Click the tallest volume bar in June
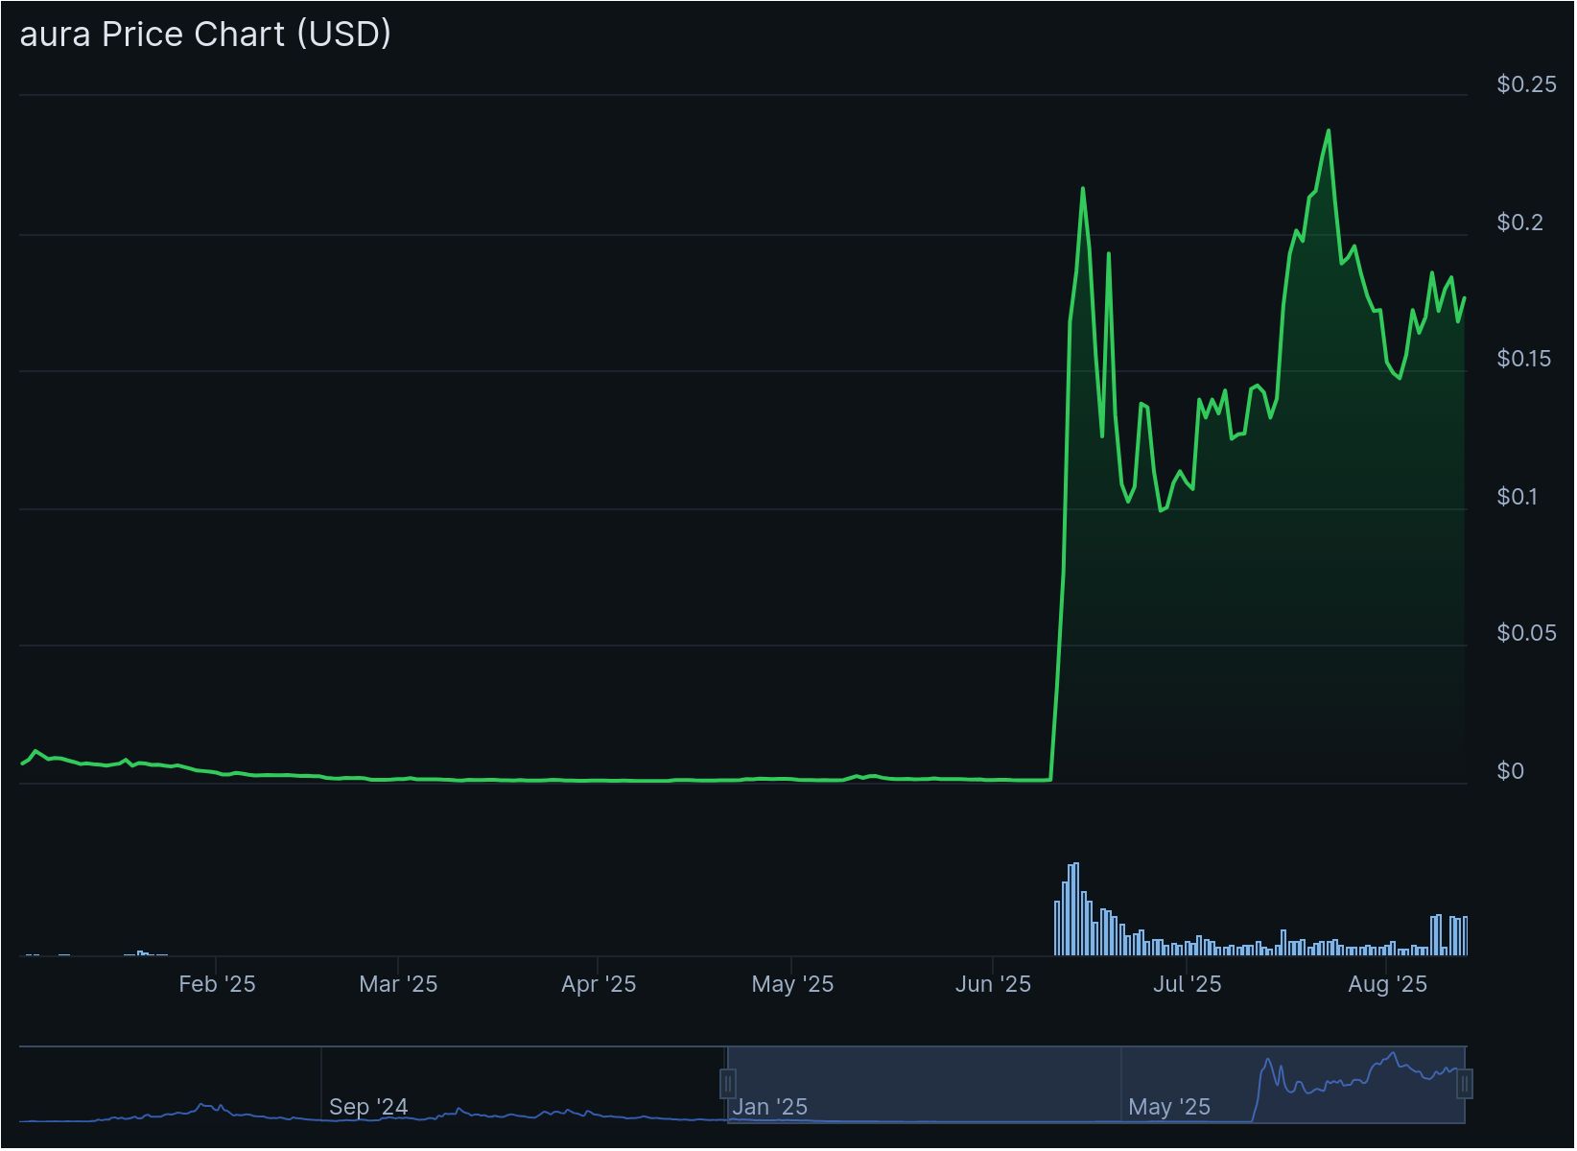 pyautogui.click(x=1076, y=909)
